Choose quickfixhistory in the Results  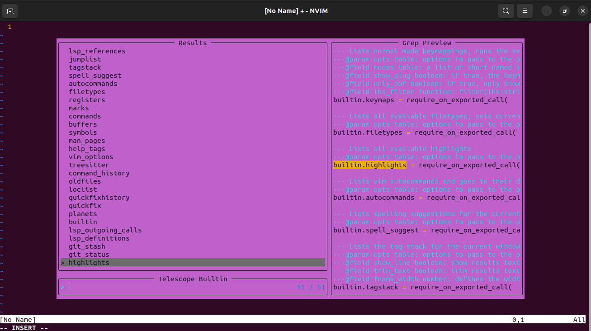99,198
